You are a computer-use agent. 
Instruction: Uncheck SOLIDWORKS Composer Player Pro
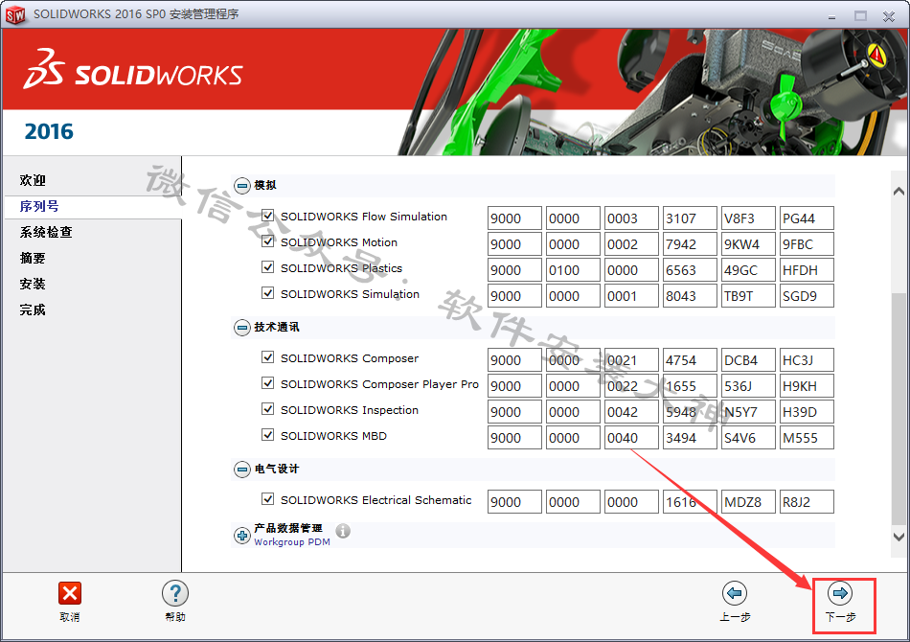[267, 383]
